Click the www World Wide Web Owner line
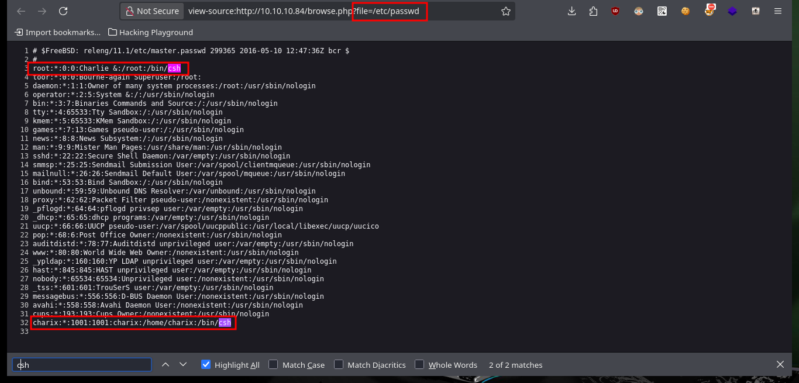 click(166, 253)
